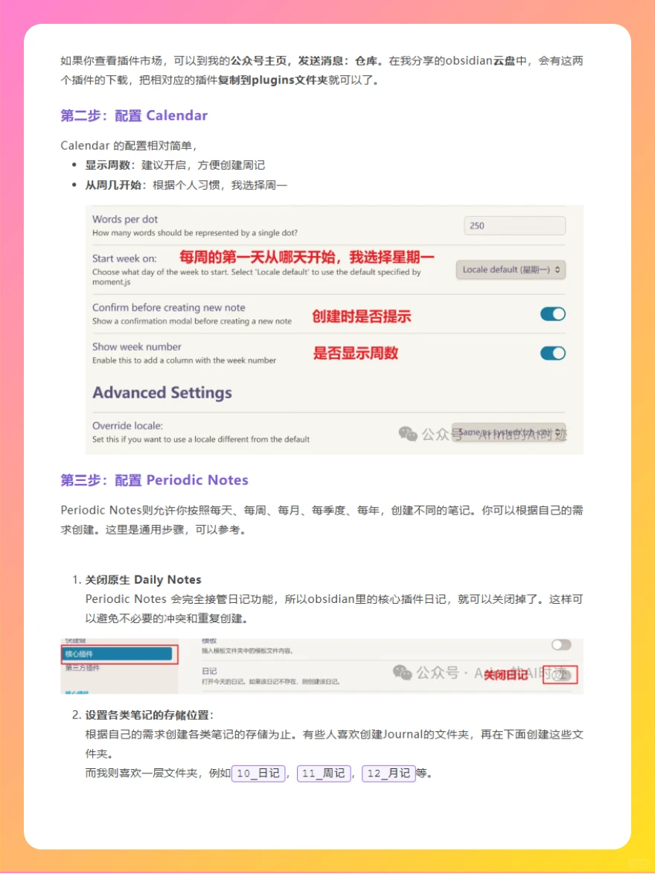The image size is (655, 874).
Task: Click the Advanced Settings heading
Action: tap(163, 392)
